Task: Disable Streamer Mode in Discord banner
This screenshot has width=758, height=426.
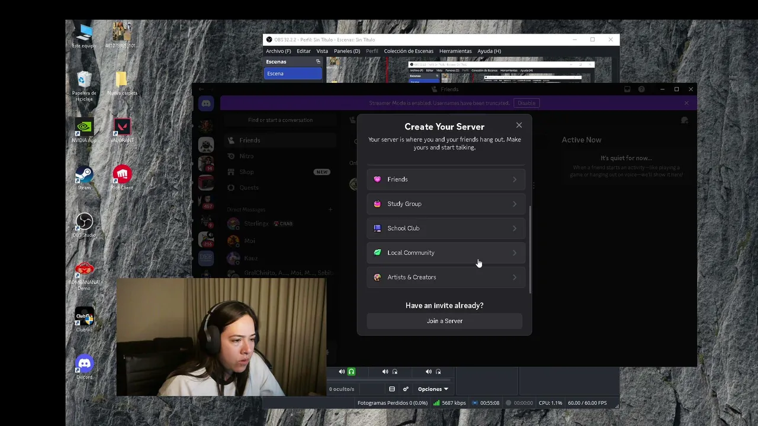Action: pyautogui.click(x=526, y=103)
